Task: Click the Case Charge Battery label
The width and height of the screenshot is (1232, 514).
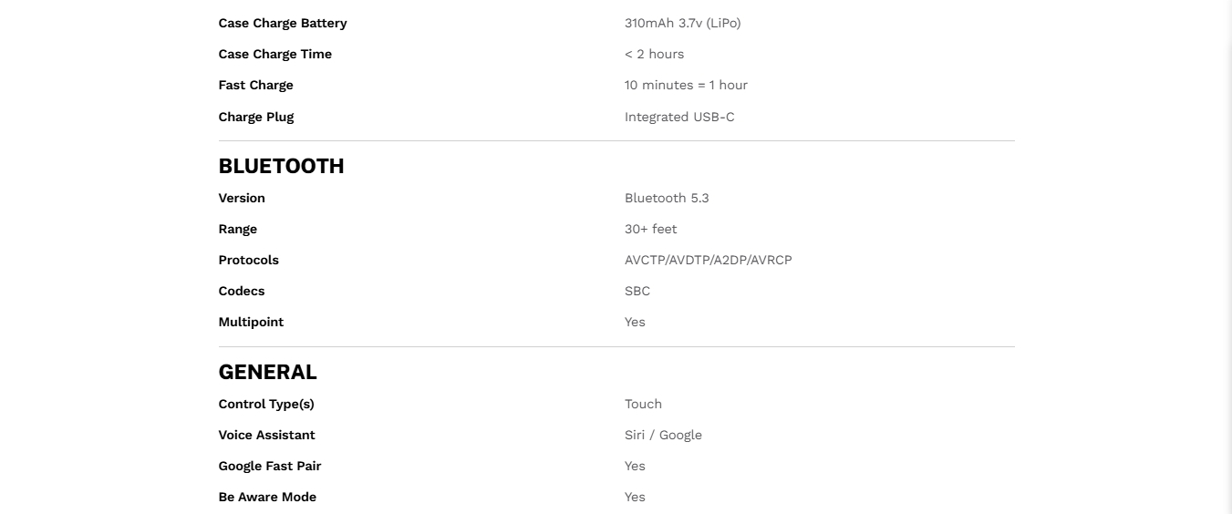Action: (283, 23)
